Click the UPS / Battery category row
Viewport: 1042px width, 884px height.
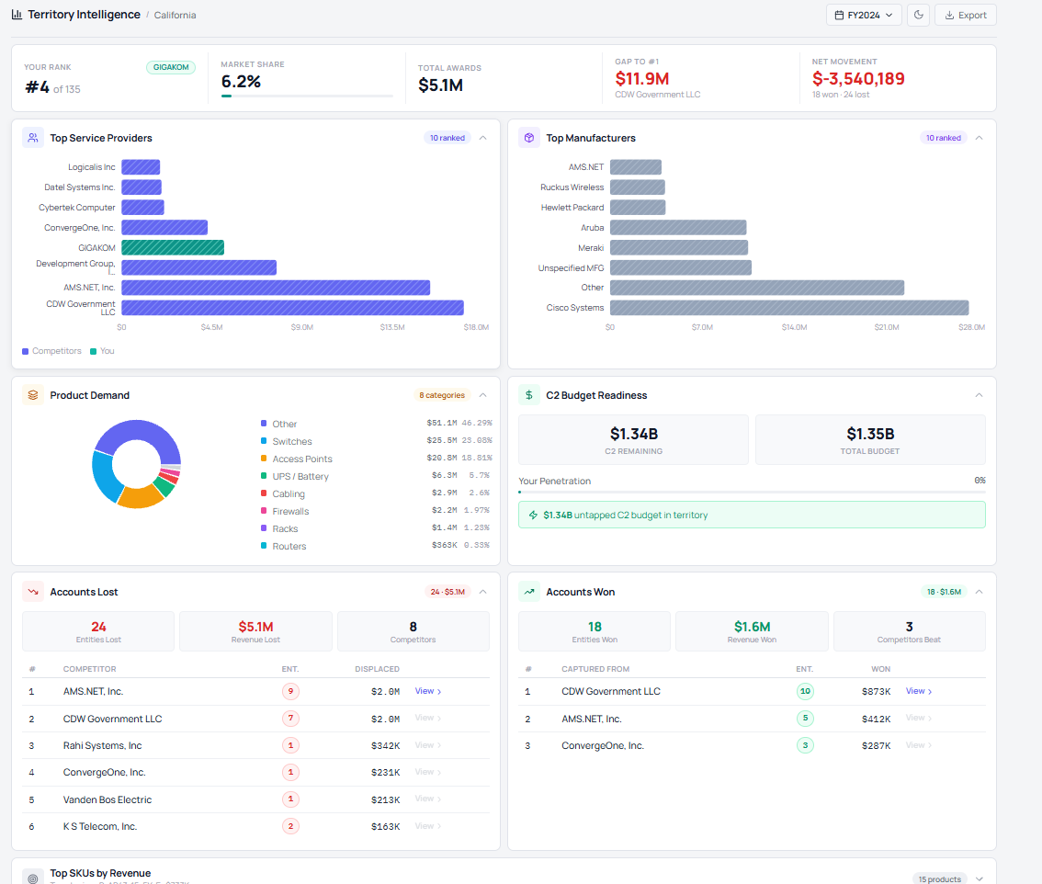pos(376,476)
